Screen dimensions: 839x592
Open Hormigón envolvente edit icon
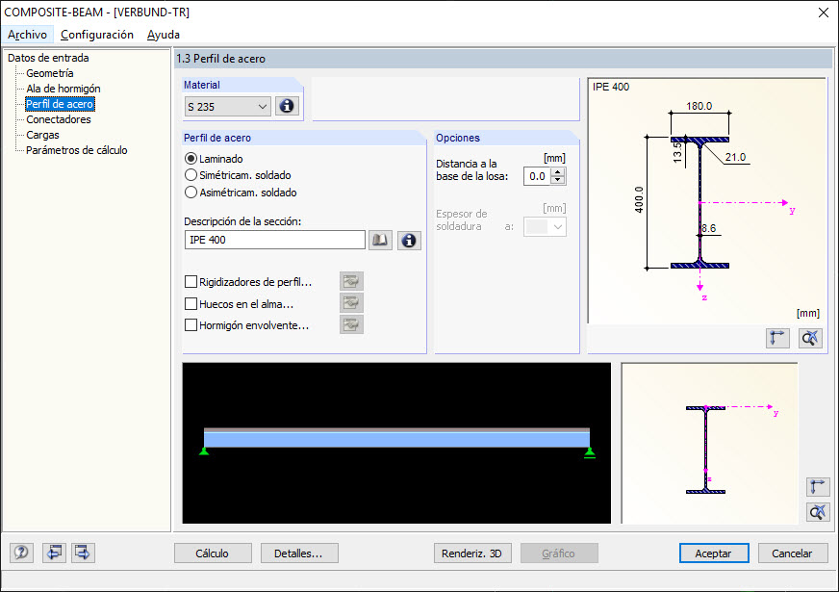click(x=351, y=324)
